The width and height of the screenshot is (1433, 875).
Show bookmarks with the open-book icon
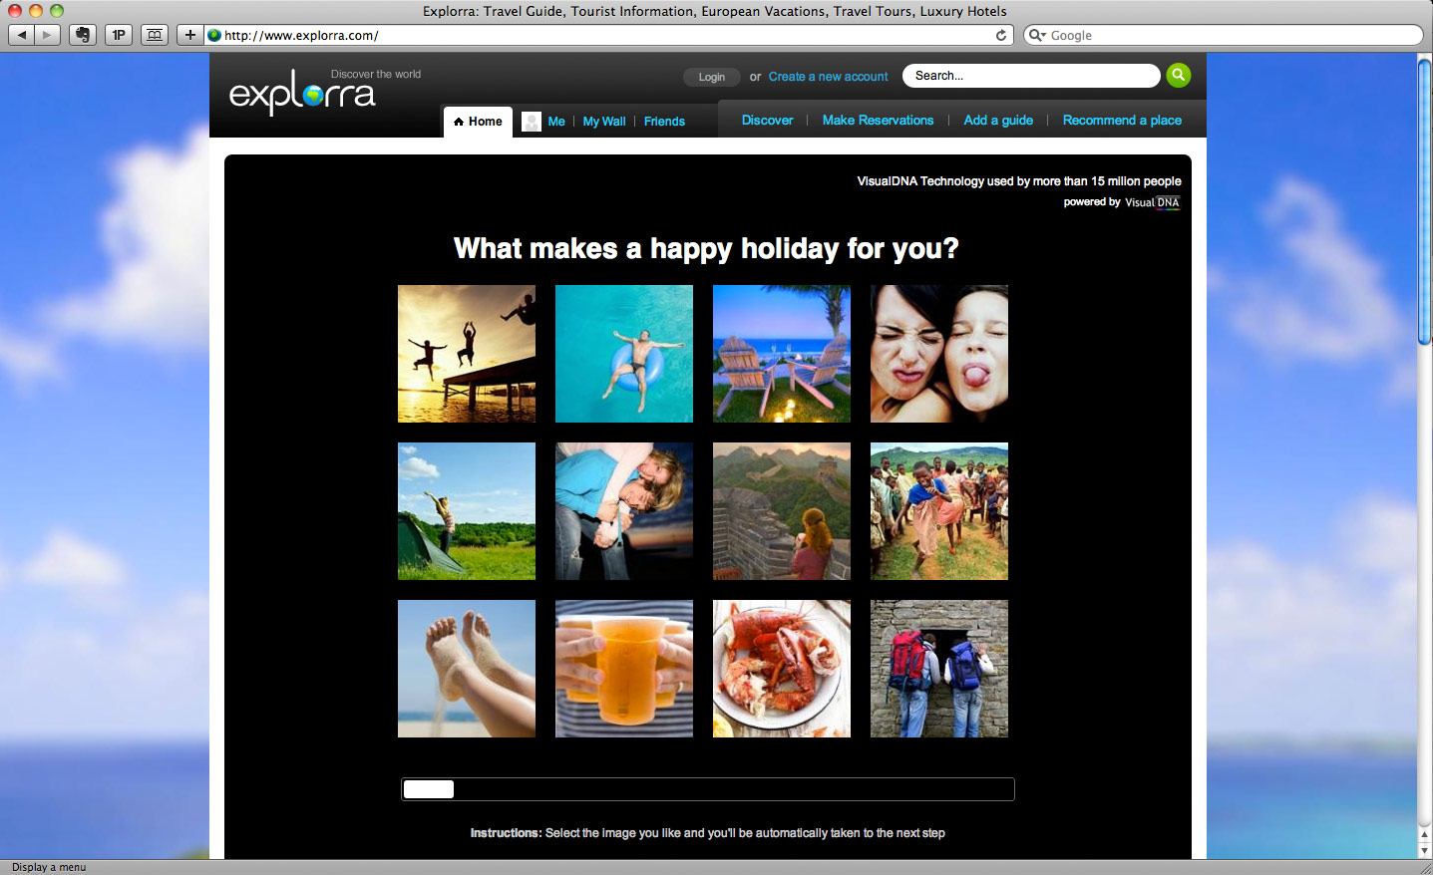(x=155, y=35)
